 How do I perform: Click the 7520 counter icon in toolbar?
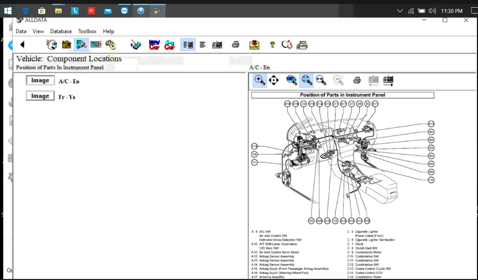96,45
